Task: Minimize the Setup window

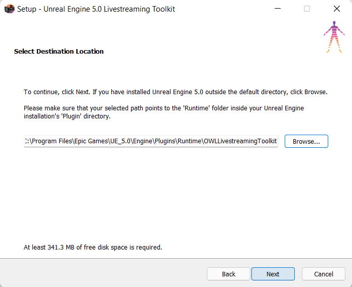Action: click(x=278, y=9)
